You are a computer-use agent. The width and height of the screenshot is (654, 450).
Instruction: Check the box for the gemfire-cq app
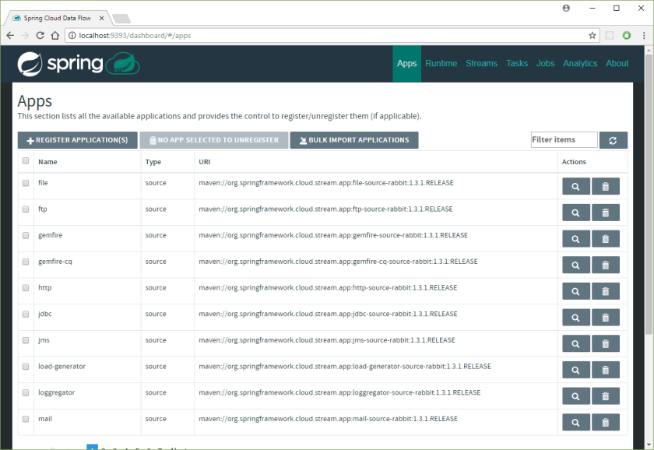point(26,262)
